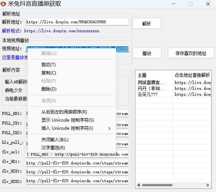Click the list's left scroll arrow

(x=139, y=185)
